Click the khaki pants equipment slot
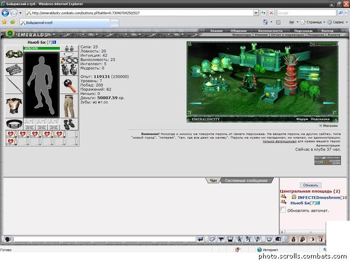 [x=69, y=106]
